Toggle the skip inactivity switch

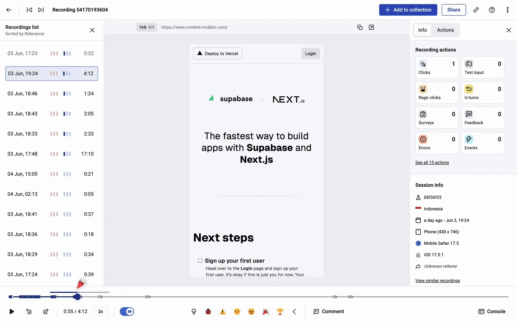pyautogui.click(x=127, y=311)
